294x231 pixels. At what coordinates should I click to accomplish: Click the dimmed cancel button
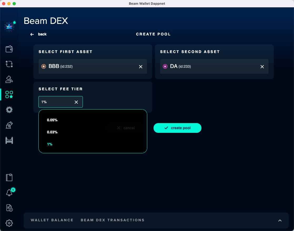pyautogui.click(x=125, y=128)
